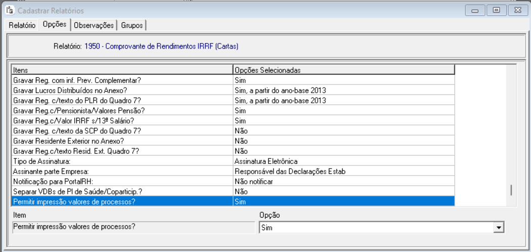Select row Tipo de Assinatura
Image resolution: width=531 pixels, height=252 pixels.
pyautogui.click(x=121, y=161)
